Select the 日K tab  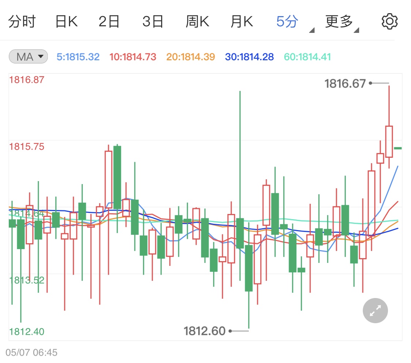click(x=66, y=22)
